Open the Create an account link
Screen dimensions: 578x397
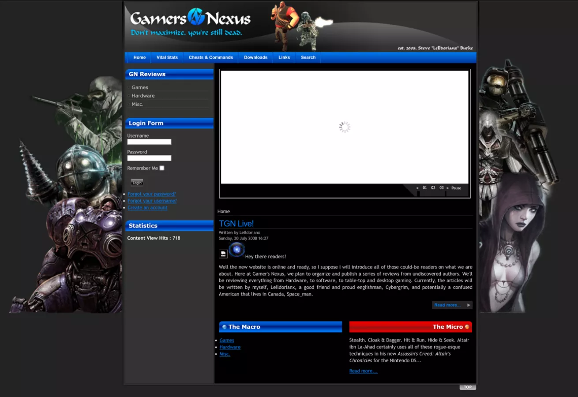tap(147, 208)
